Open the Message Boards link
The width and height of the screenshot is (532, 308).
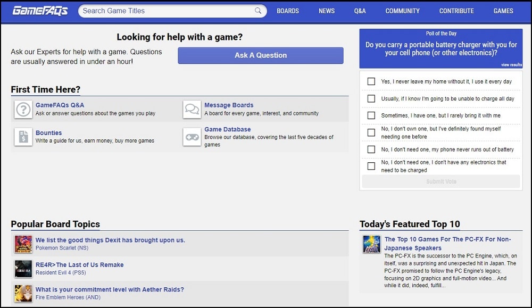(229, 105)
